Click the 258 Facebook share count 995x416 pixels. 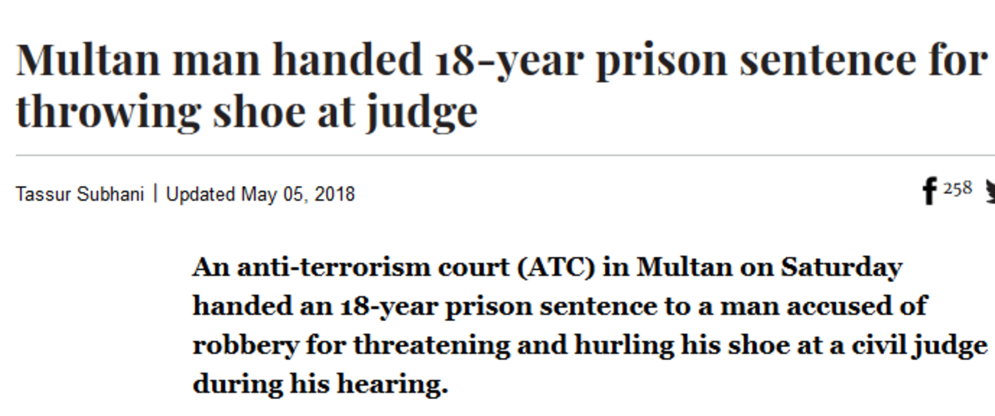(957, 187)
